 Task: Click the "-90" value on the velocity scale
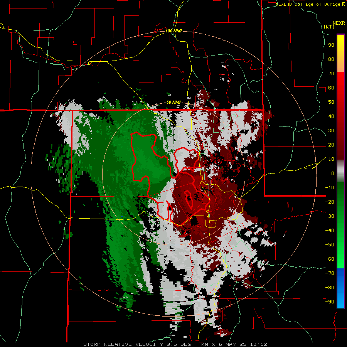click(330, 302)
